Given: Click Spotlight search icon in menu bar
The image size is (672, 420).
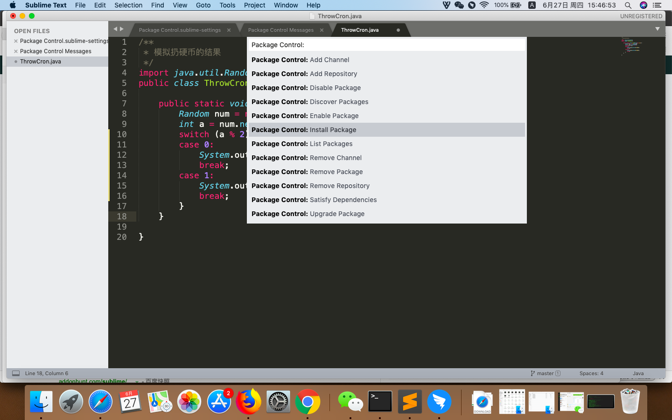Looking at the screenshot, I should pos(628,5).
